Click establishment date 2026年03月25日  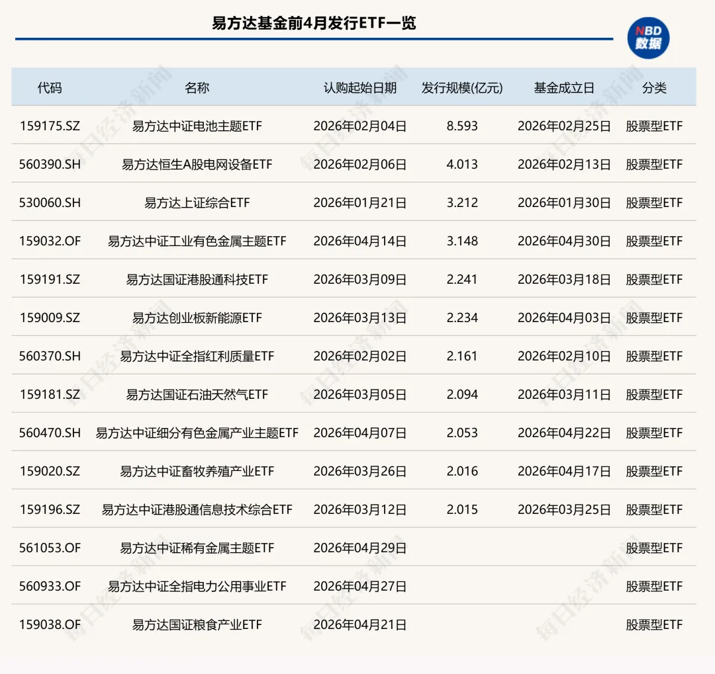(564, 509)
